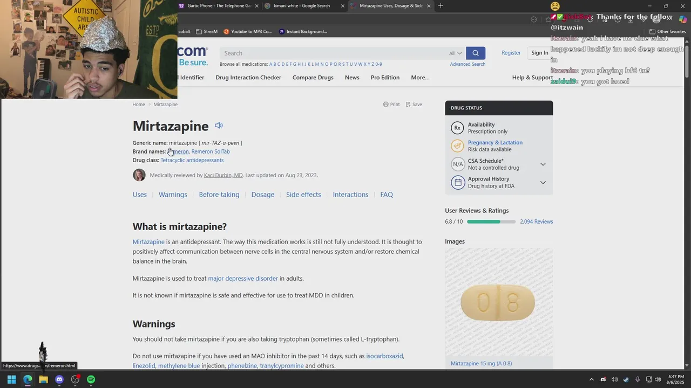Screen dimensions: 691x388
Task: Open Discord from the taskbar
Action: [59, 379]
